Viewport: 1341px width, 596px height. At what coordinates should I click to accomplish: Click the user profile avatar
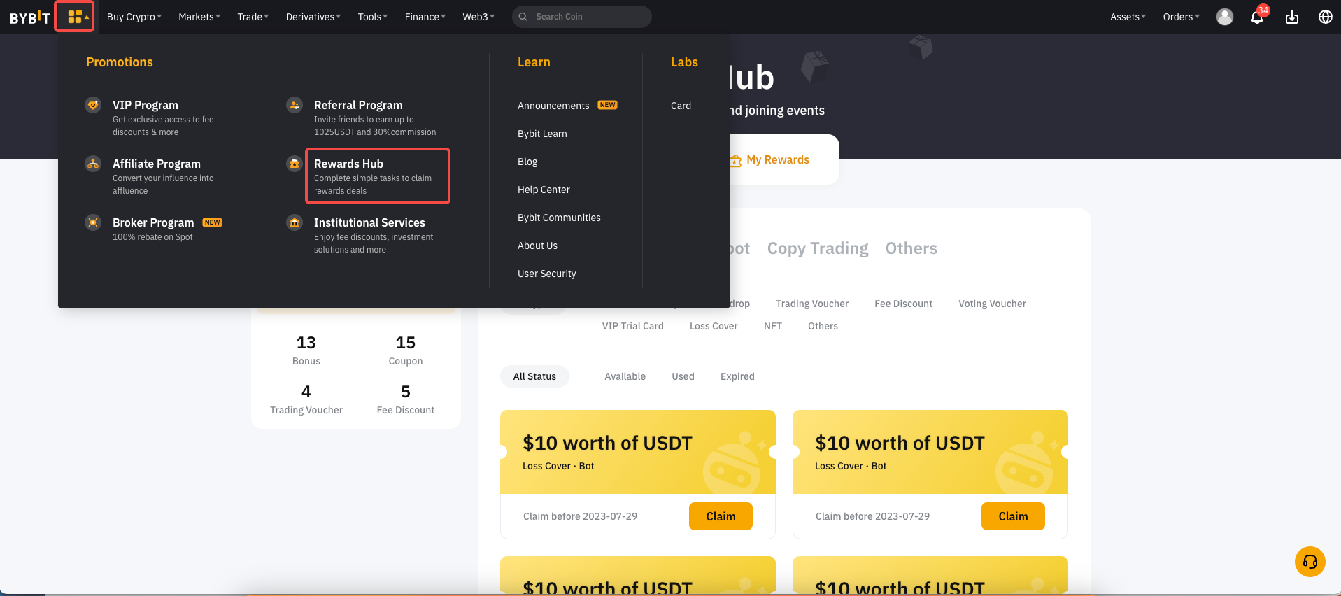[x=1225, y=17]
